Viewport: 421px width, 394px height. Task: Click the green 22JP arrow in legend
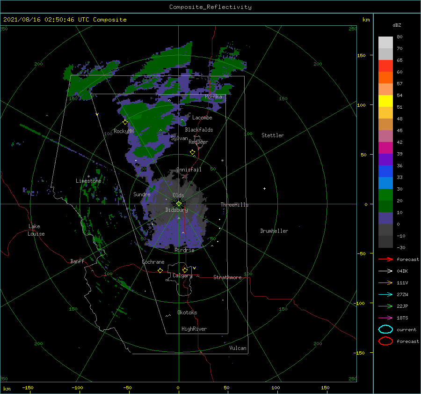[385, 306]
